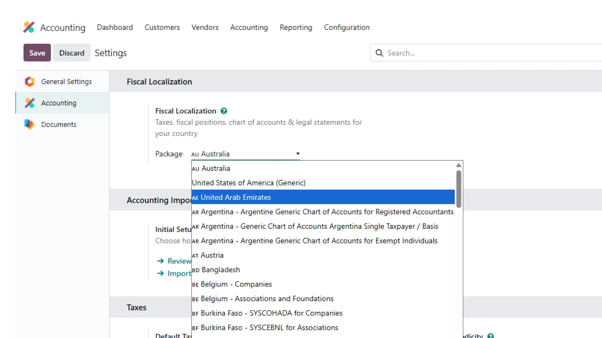602x338 pixels.
Task: Open the Accounting top menu
Action: pyautogui.click(x=249, y=27)
